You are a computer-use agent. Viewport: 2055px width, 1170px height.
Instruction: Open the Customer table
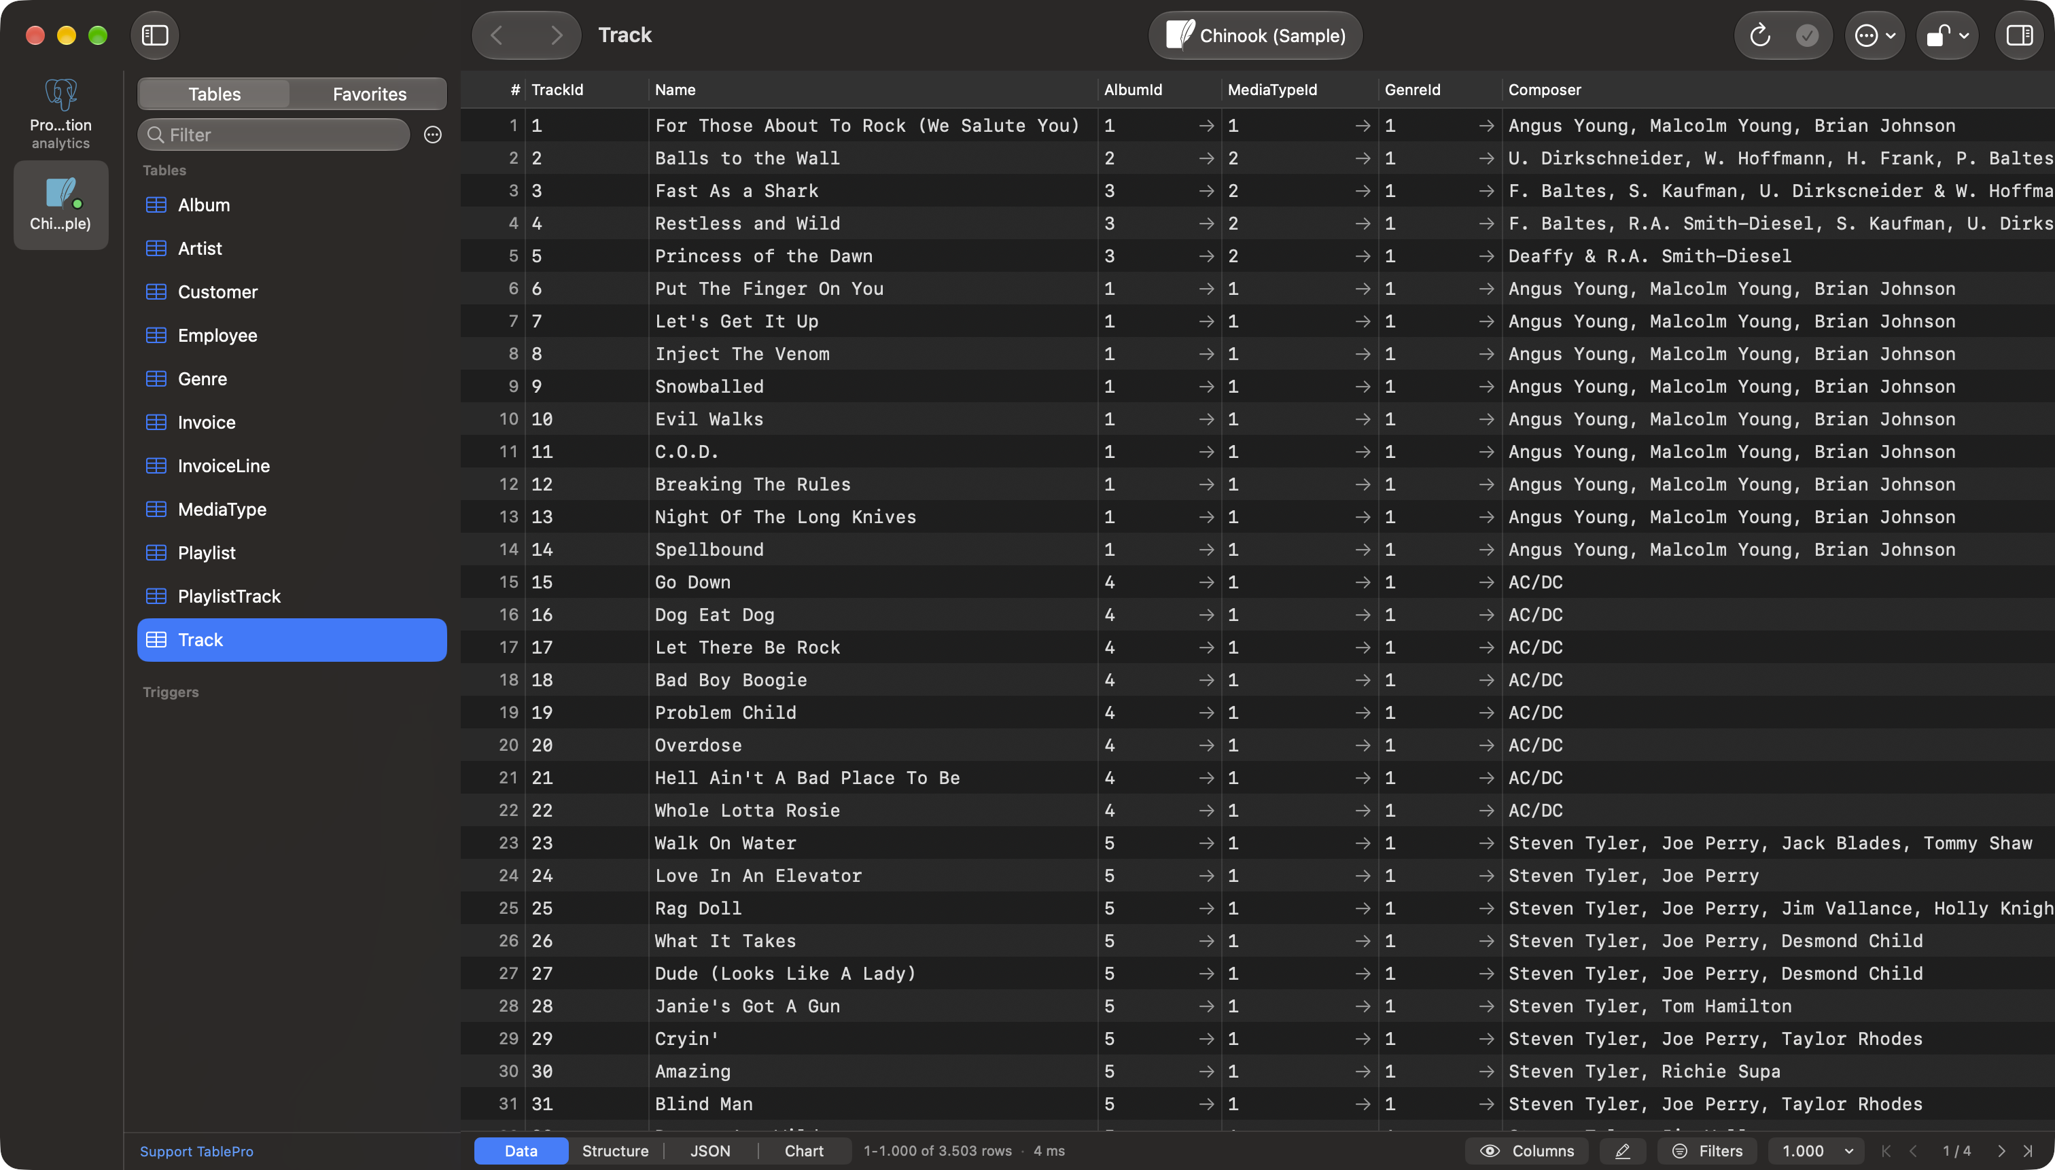(292, 291)
